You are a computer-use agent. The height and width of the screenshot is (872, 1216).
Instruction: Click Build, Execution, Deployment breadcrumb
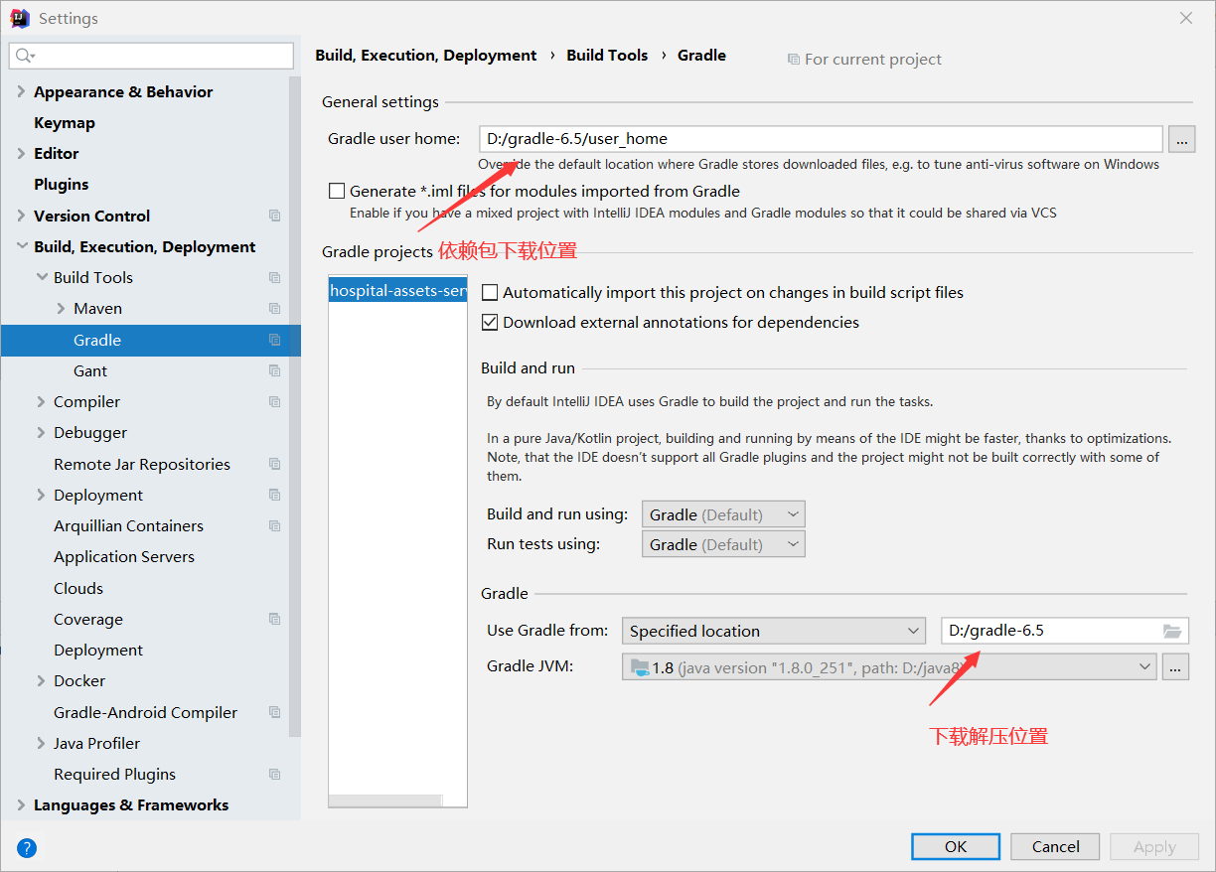(426, 56)
